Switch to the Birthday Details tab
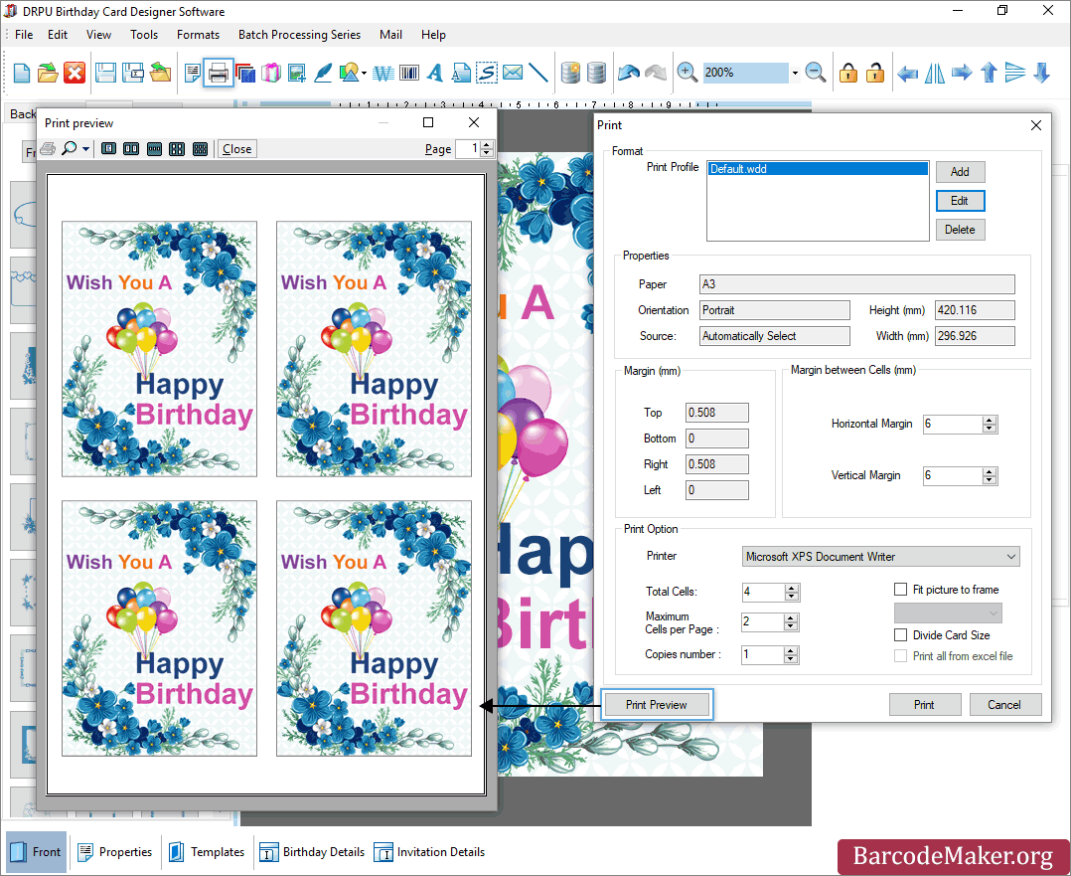1071x876 pixels. [x=313, y=852]
